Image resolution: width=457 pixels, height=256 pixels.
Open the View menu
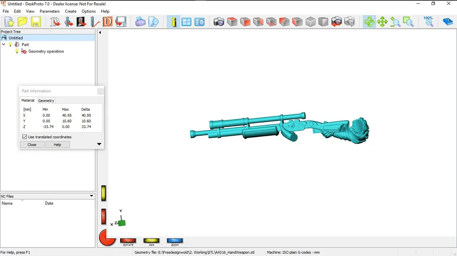(x=30, y=11)
